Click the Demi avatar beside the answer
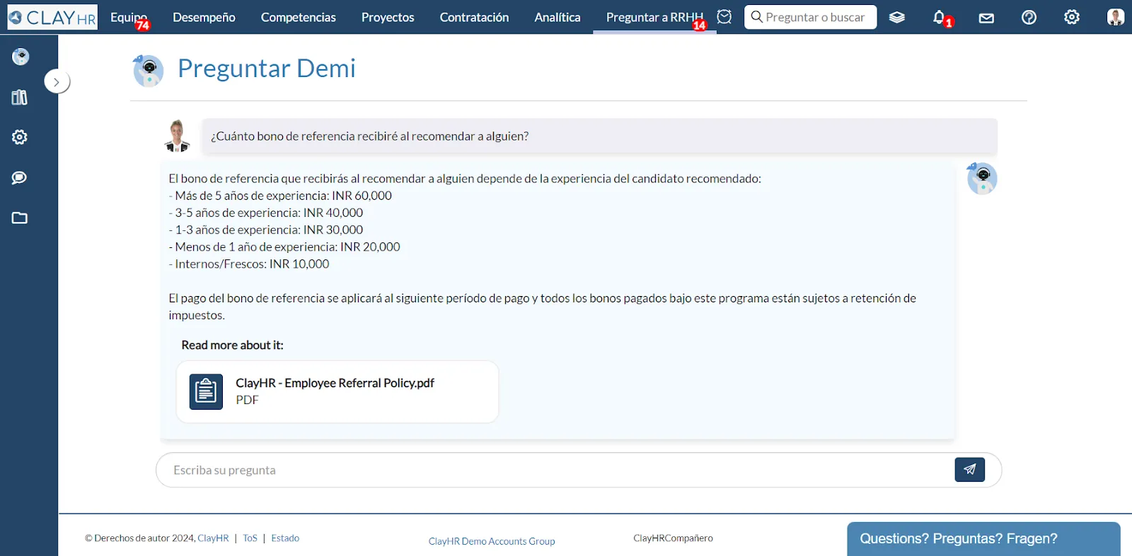 coord(982,179)
